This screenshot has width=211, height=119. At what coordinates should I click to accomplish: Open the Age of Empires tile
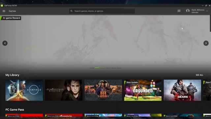(103, 90)
